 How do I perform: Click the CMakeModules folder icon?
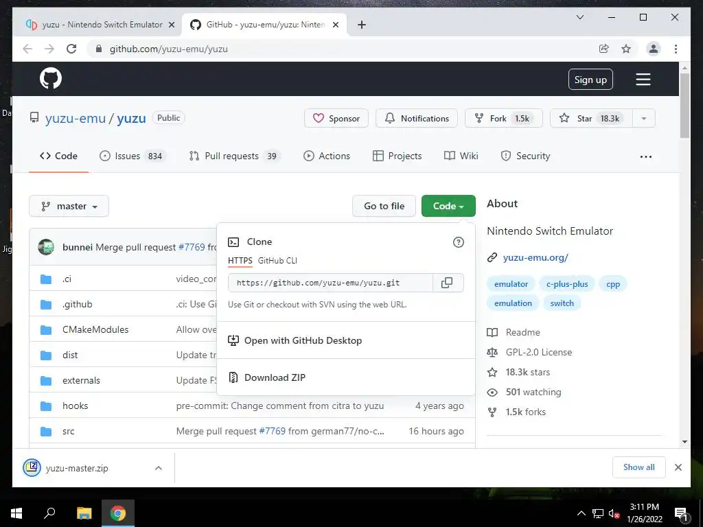[x=46, y=330]
